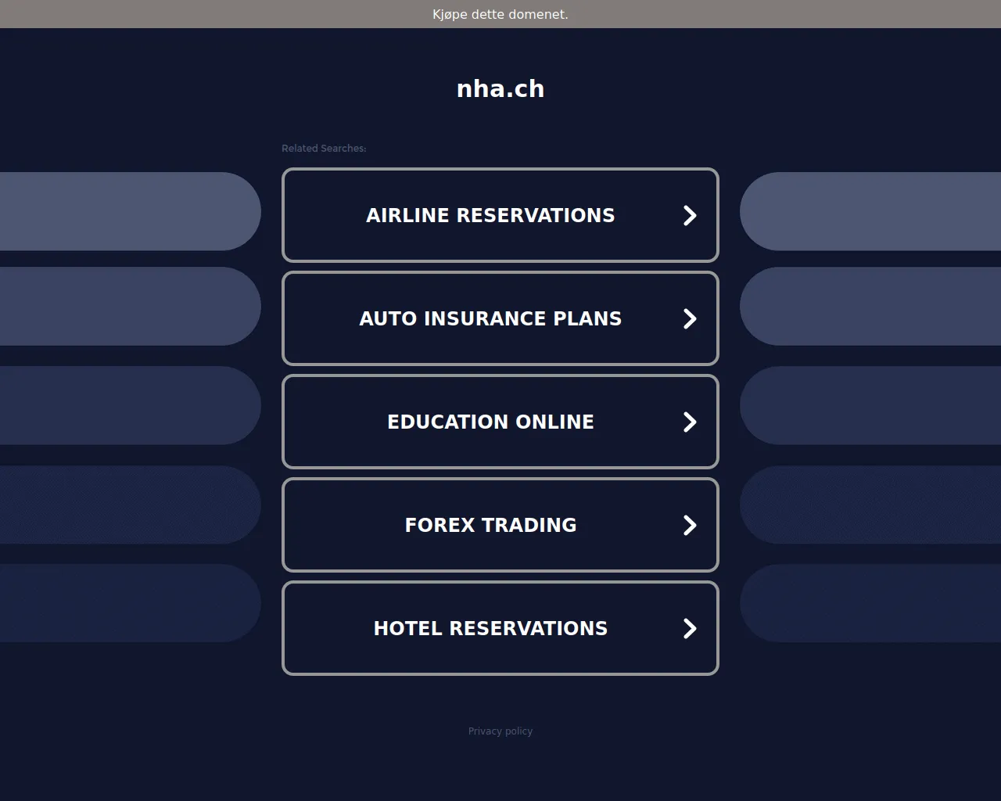Click the chevron arrow beside Education Online
1001x801 pixels.
coord(689,422)
